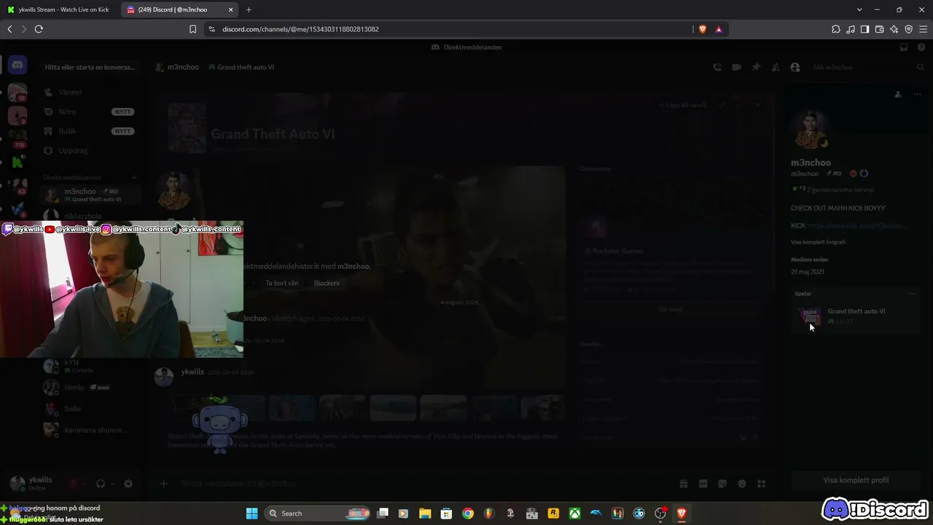Start a video call with m3nchoo

click(x=736, y=67)
